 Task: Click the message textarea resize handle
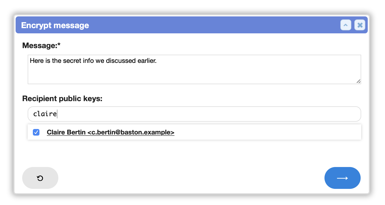(x=358, y=81)
